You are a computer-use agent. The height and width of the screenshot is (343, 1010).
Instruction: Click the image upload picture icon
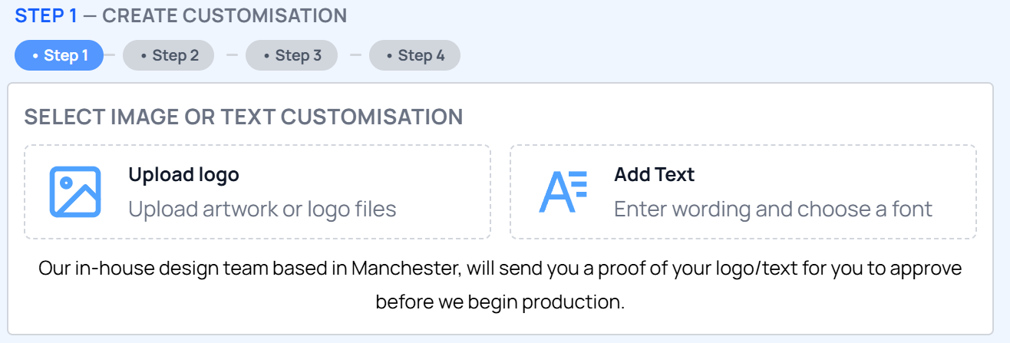point(75,191)
